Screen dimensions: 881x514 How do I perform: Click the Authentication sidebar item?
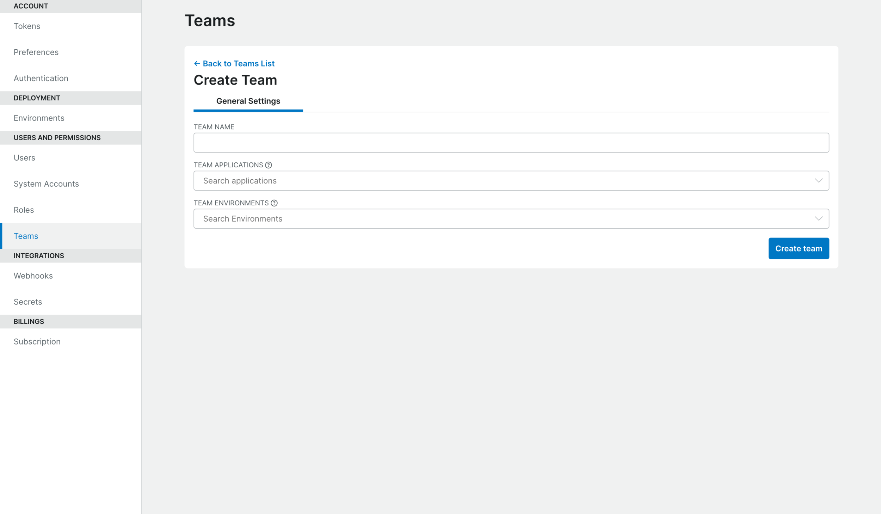[x=41, y=78]
